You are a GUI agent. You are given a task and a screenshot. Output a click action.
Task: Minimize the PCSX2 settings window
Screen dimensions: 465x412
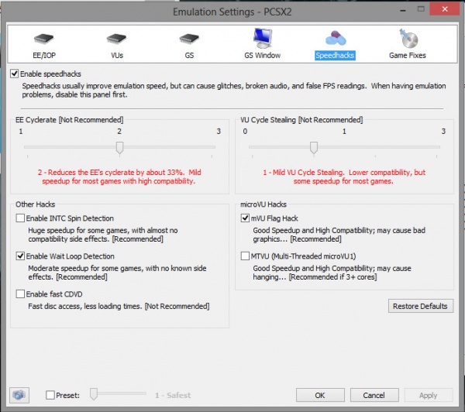point(403,9)
